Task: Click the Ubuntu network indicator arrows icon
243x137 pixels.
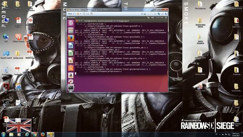Action: click(x=148, y=18)
